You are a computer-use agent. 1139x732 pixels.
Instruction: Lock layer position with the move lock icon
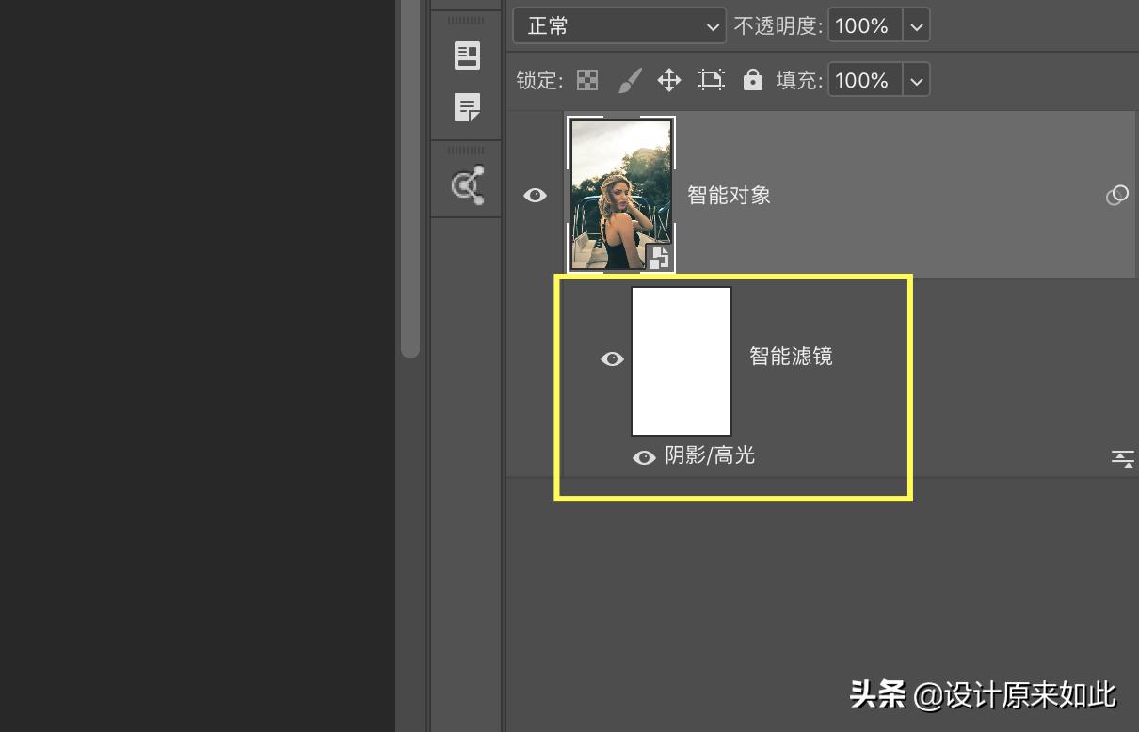(668, 80)
